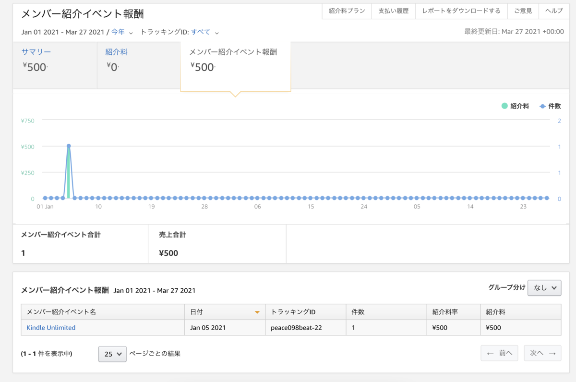Go to next page with 次へ
The image size is (576, 382).
point(542,353)
